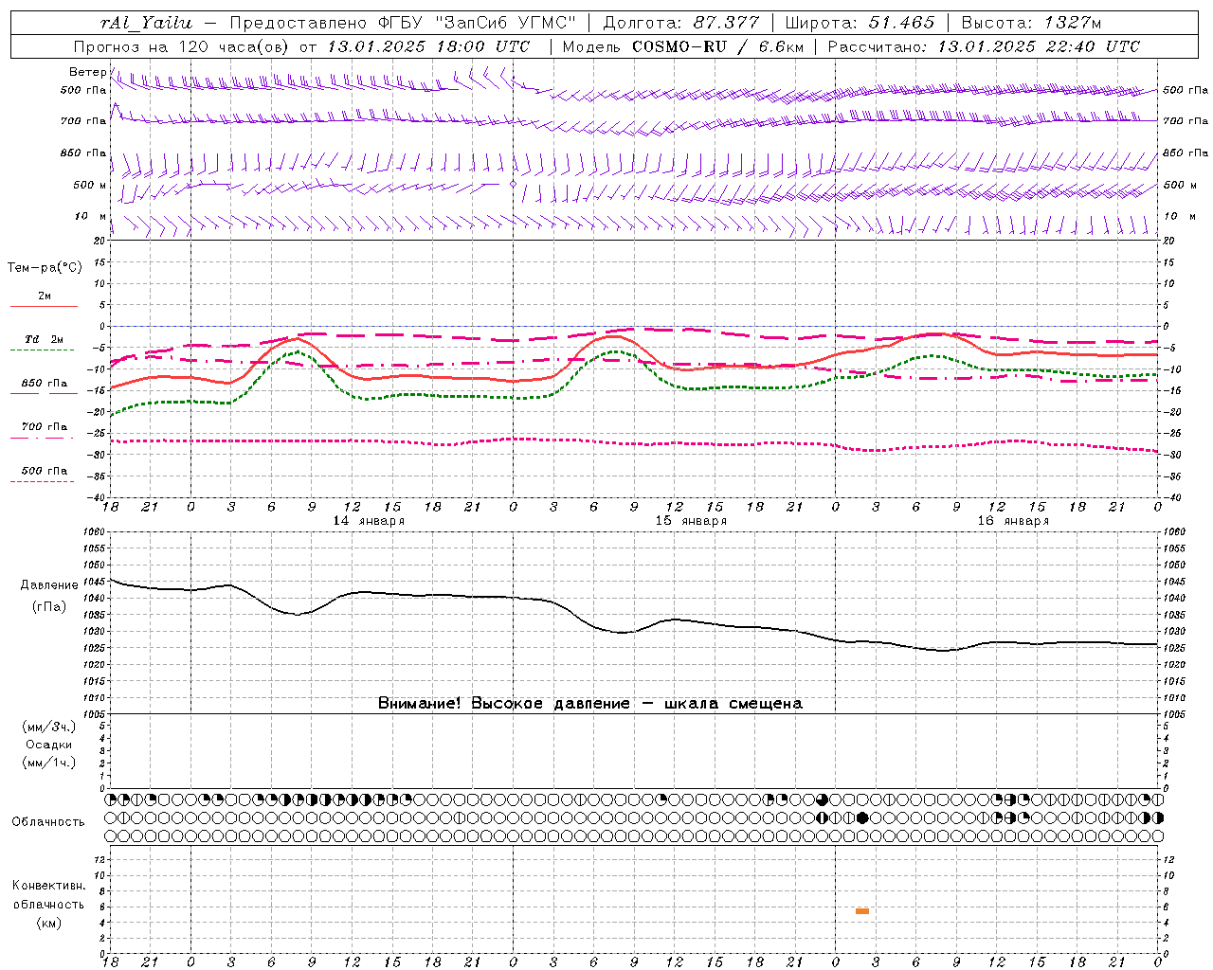The width and height of the screenshot is (1213, 970).
Task: Click the longitude value 'Долгота: 87.377'
Action: click(x=681, y=23)
